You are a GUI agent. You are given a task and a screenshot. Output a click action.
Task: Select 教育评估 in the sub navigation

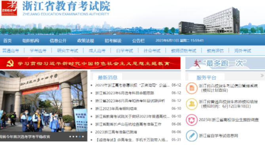point(215,51)
